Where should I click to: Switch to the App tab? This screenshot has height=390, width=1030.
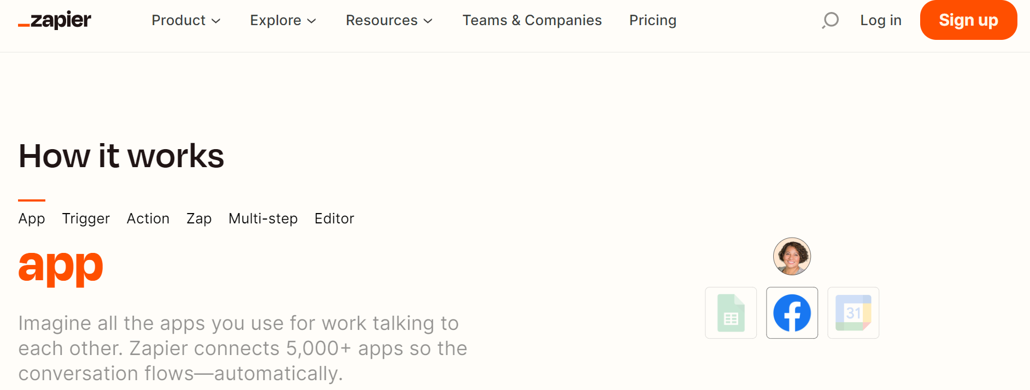point(32,218)
